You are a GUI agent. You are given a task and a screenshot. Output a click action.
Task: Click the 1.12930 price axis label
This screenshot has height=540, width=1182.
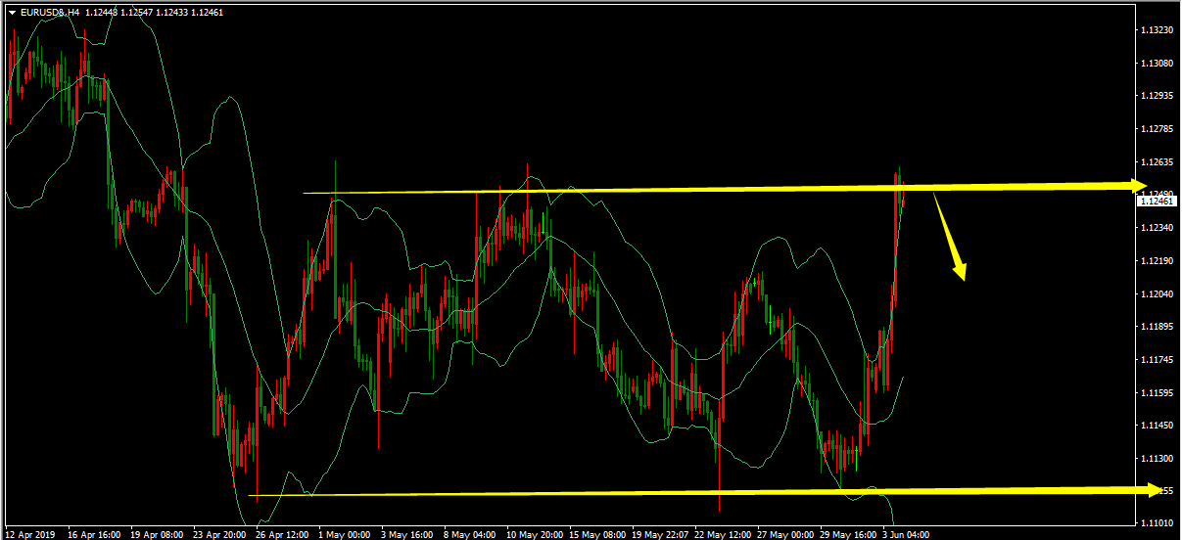pyautogui.click(x=1157, y=96)
